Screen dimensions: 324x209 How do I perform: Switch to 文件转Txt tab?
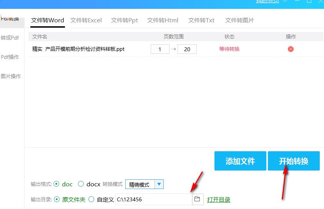(x=201, y=20)
